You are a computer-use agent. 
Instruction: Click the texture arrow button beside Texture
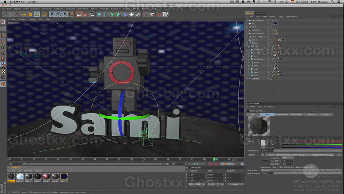click(262, 155)
